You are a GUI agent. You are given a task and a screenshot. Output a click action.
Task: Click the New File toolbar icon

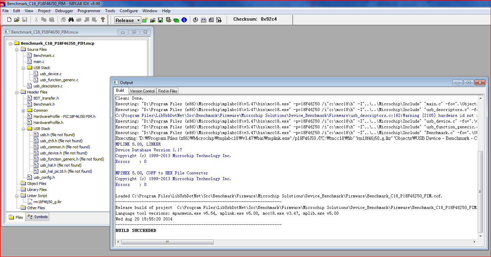tap(9, 20)
